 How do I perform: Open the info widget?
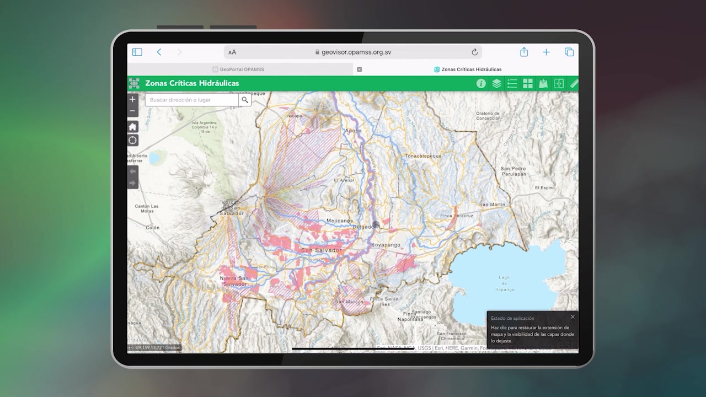(481, 83)
